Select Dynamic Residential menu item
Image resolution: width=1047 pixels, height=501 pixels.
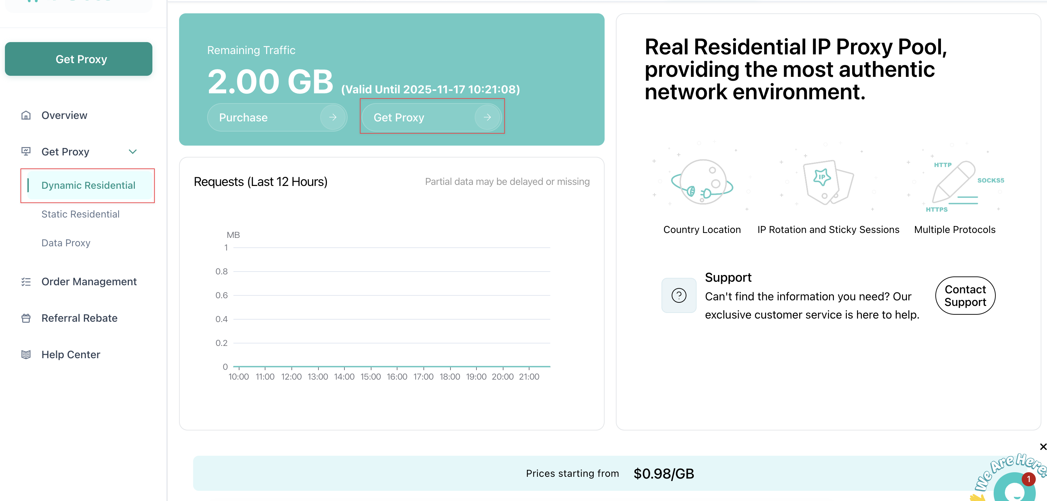click(88, 185)
